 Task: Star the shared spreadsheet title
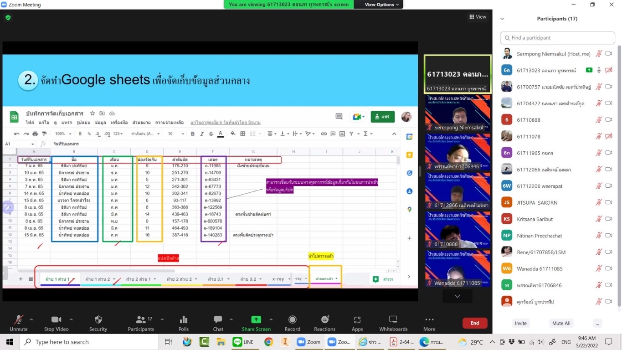[93, 113]
